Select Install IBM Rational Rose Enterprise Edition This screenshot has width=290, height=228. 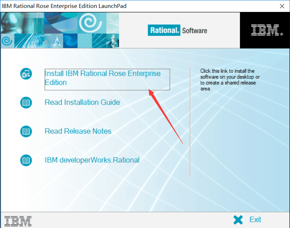pyautogui.click(x=102, y=77)
